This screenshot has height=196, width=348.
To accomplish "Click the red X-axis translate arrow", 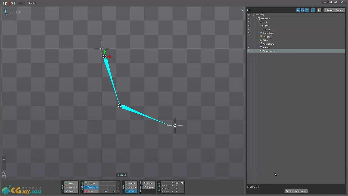I will pos(109,57).
